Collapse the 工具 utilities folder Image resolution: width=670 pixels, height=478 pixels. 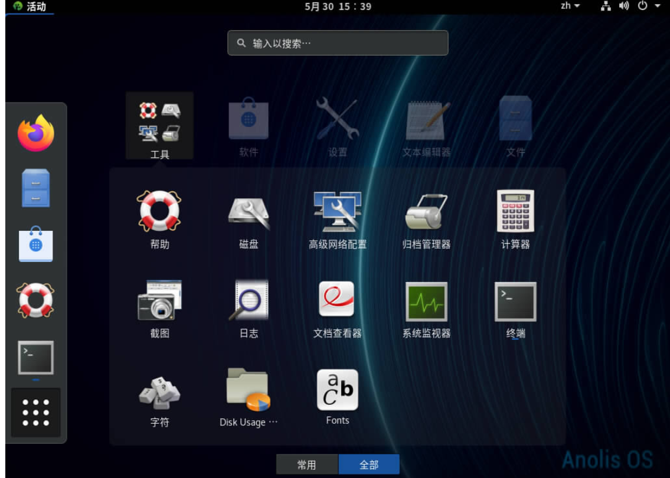159,125
